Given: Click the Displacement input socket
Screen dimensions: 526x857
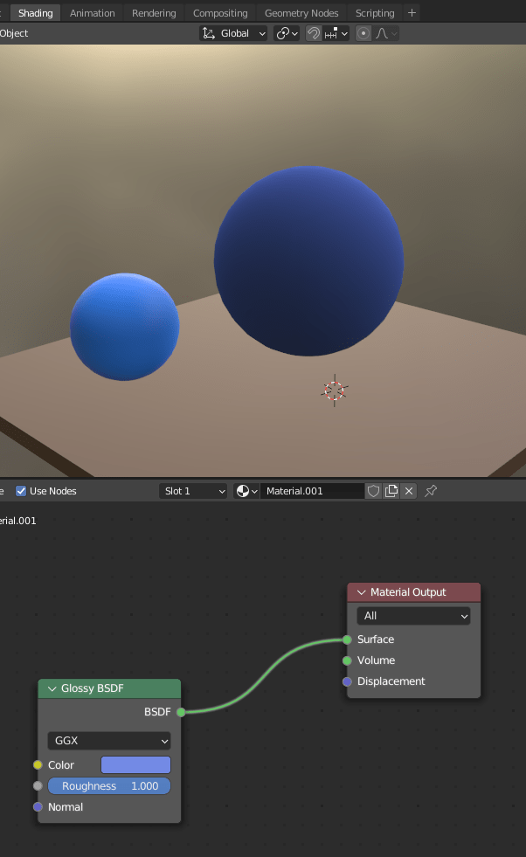Looking at the screenshot, I should pyautogui.click(x=347, y=681).
